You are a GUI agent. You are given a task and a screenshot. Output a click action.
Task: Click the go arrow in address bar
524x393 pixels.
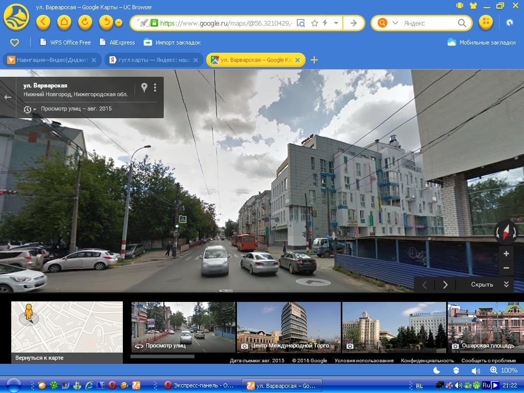(x=353, y=23)
